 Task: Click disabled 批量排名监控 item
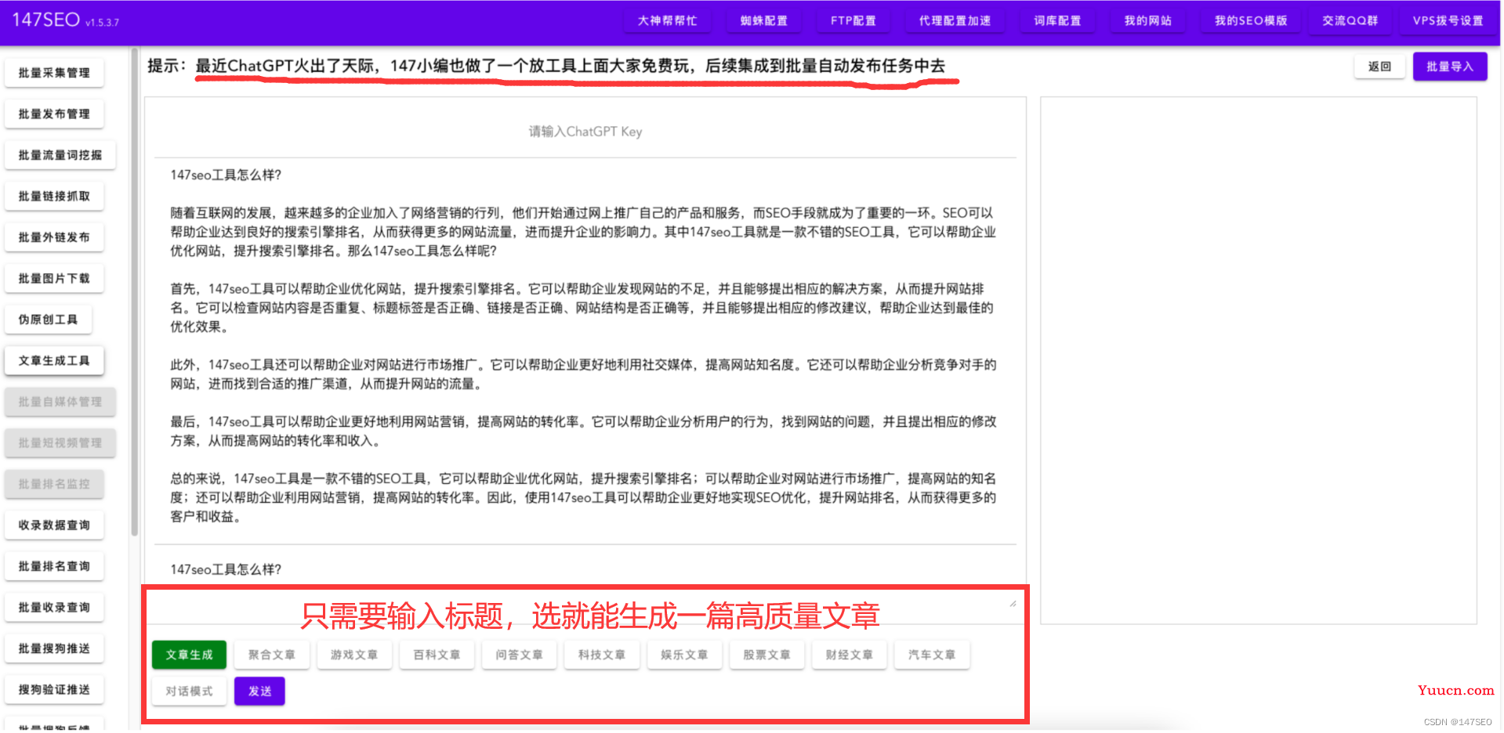tap(54, 484)
